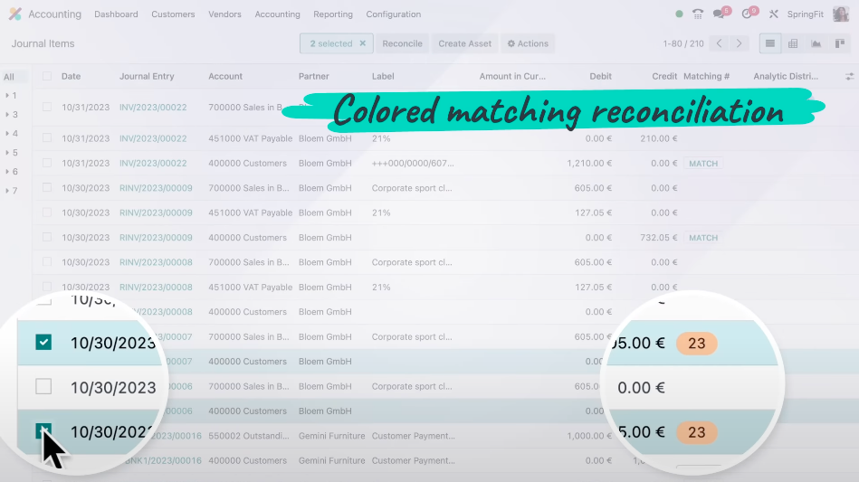Open INV/2023/00022 link on 1,210.00 row

153,163
